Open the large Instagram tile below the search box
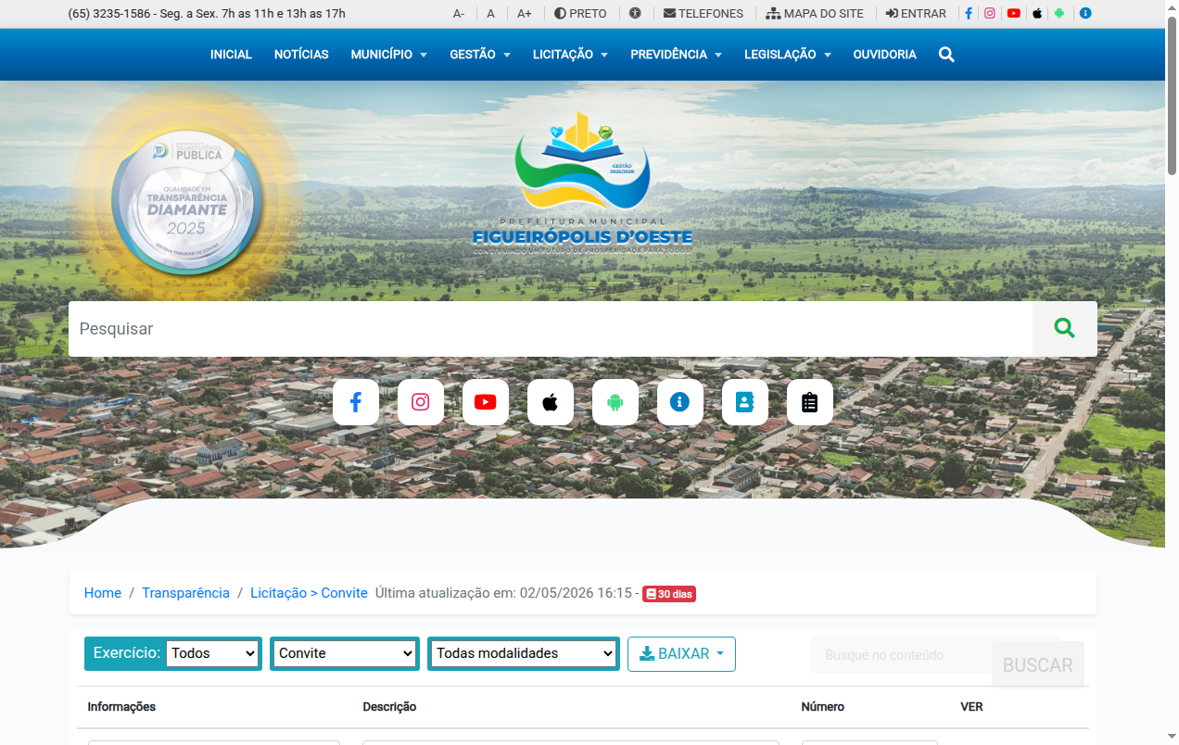The height and width of the screenshot is (745, 1179). (x=421, y=402)
